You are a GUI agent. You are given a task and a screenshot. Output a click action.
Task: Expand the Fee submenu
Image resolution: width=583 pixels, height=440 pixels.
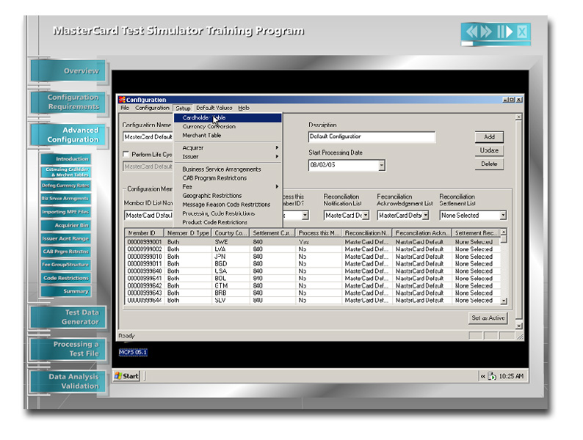(228, 187)
